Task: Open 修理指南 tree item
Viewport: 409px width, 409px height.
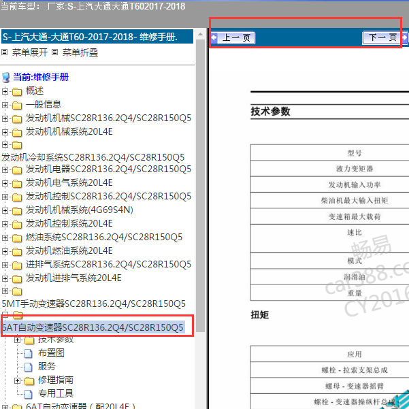Action: (56, 380)
